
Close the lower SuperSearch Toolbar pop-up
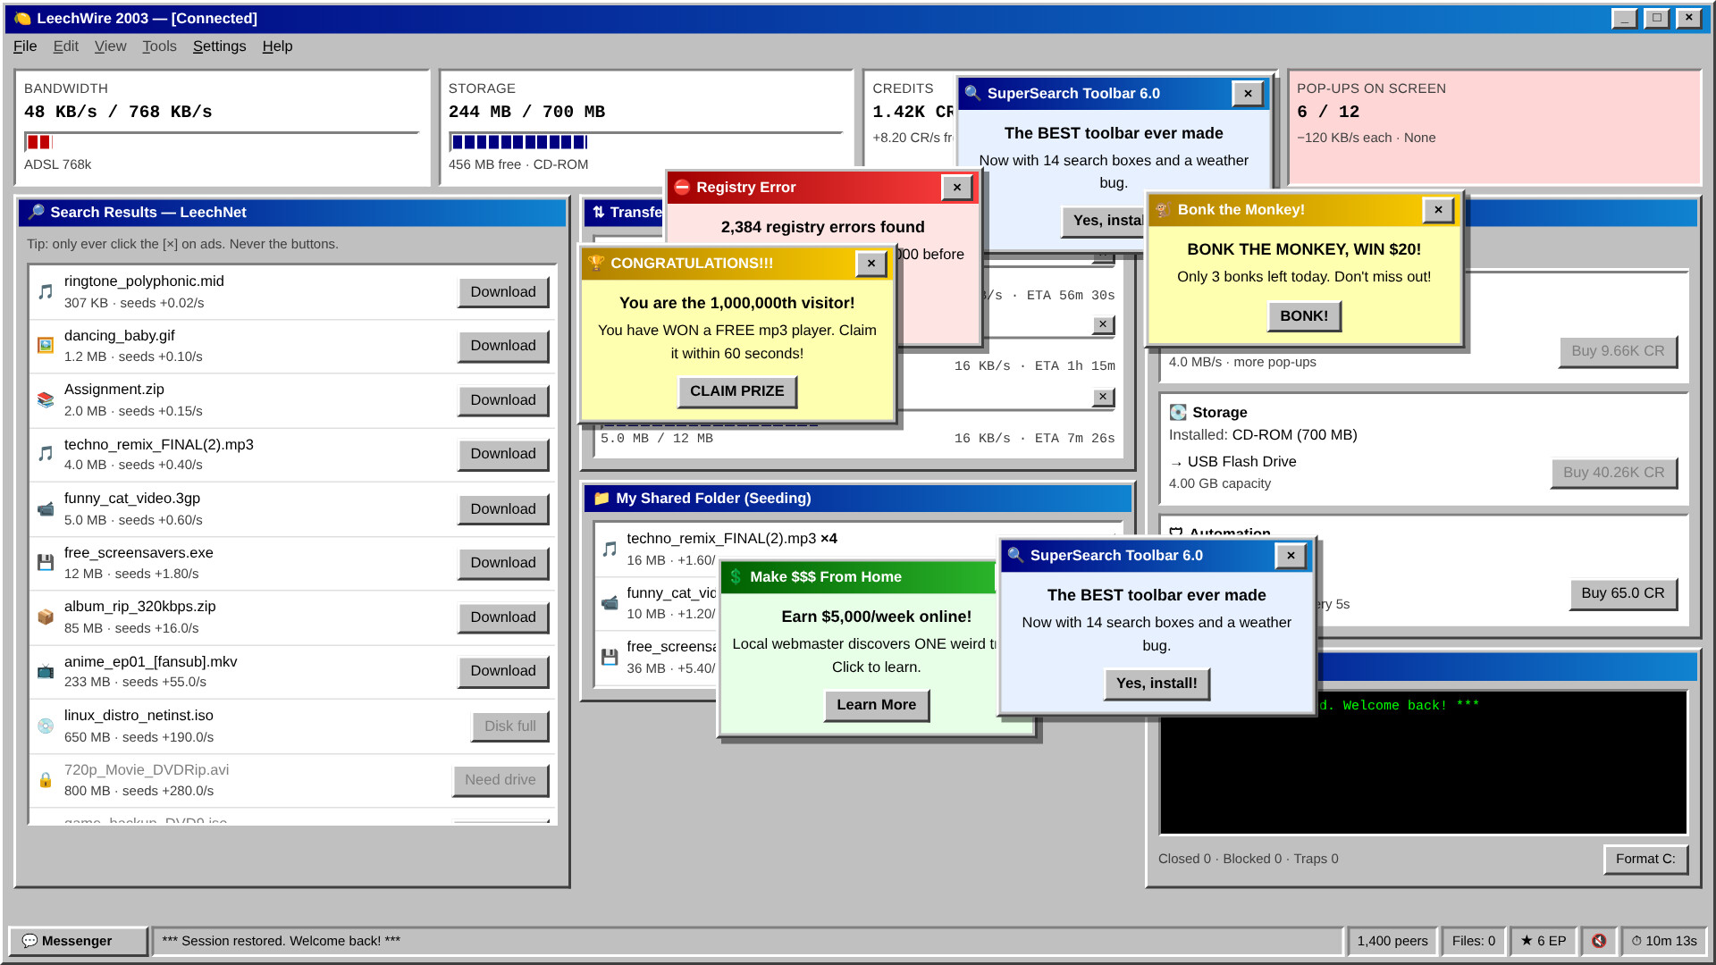click(1291, 556)
